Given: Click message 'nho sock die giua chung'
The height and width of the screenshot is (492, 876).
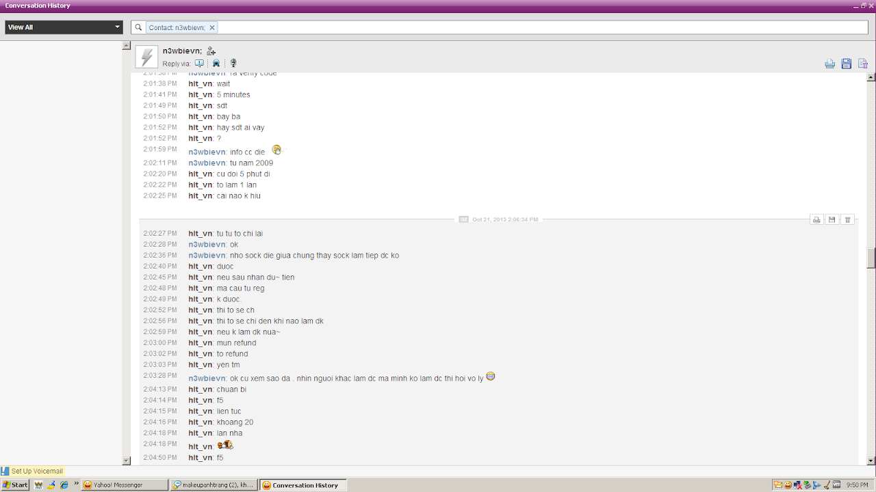Looking at the screenshot, I should (315, 256).
